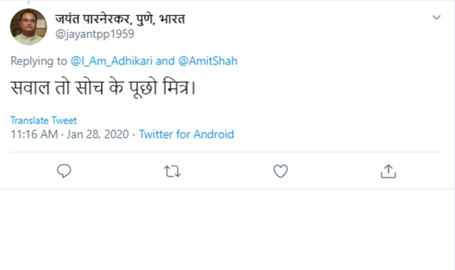Click the Translate Tweet link
Image resolution: width=455 pixels, height=270 pixels.
coord(43,121)
